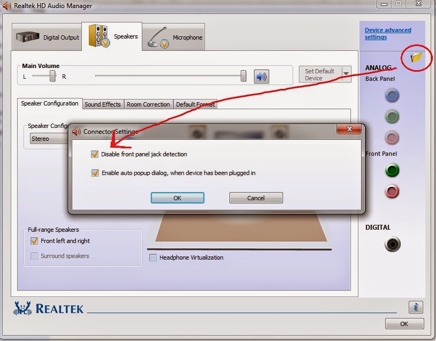The height and width of the screenshot is (341, 436).
Task: Open the information icon near the Realtek footer
Action: click(416, 307)
